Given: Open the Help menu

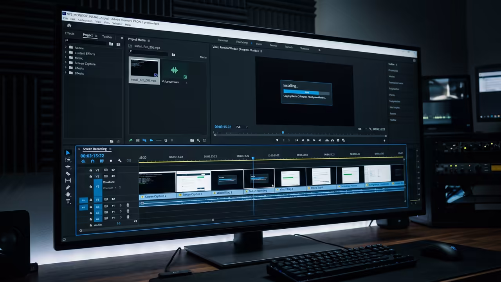Looking at the screenshot, I should 128,25.
